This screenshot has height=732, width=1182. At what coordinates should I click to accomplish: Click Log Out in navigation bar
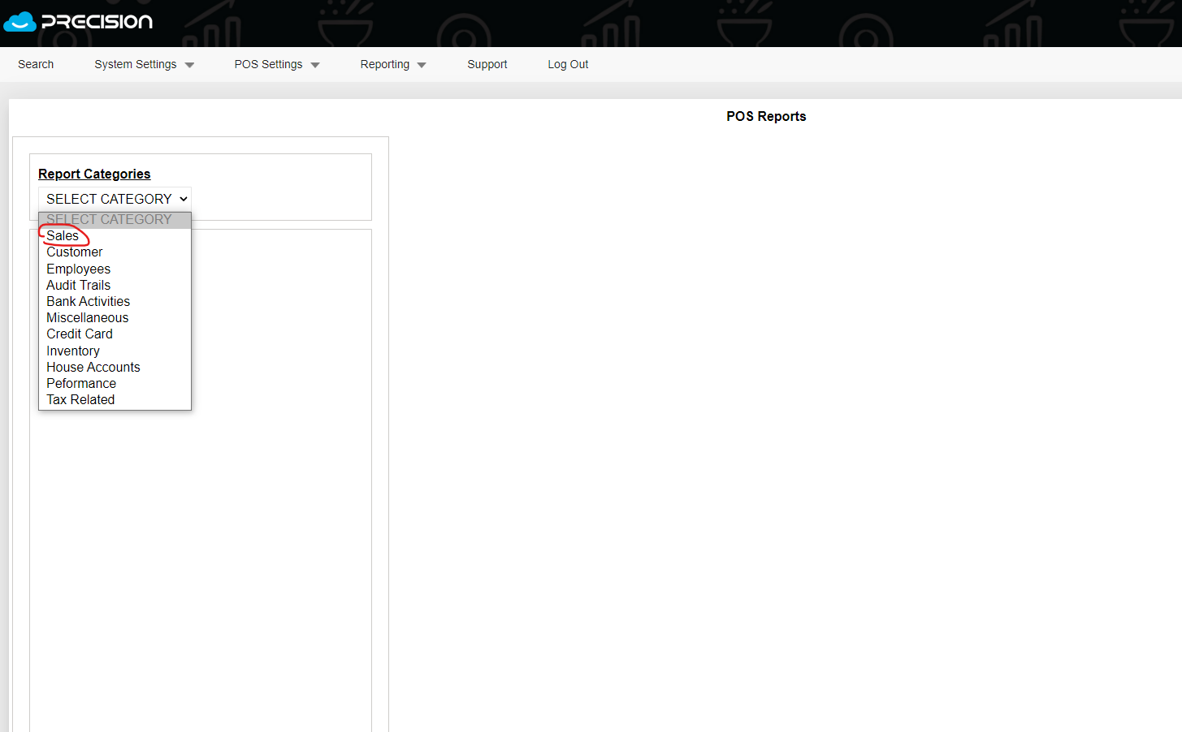pos(568,64)
